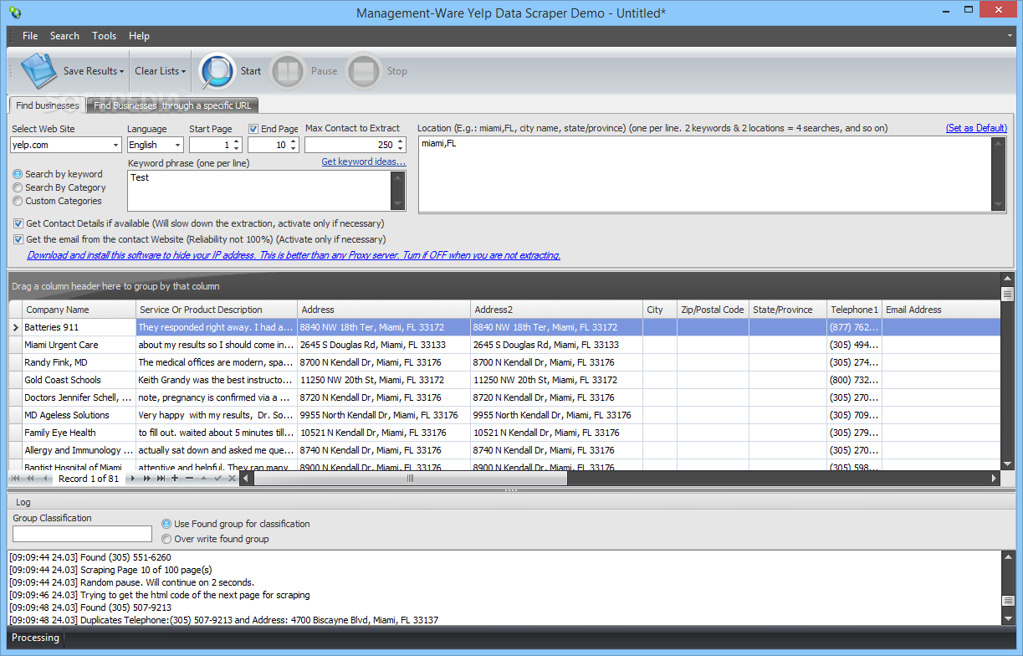The height and width of the screenshot is (656, 1023).
Task: Click the Set as Default link
Action: pos(976,128)
